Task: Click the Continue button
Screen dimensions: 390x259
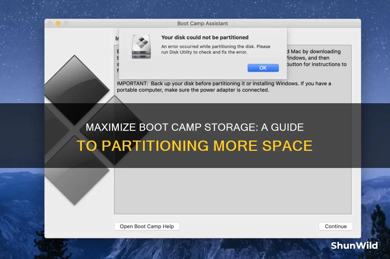Action: coord(336,226)
